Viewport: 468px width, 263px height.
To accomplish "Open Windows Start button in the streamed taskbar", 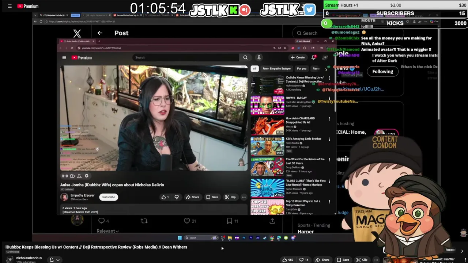I will pyautogui.click(x=180, y=238).
